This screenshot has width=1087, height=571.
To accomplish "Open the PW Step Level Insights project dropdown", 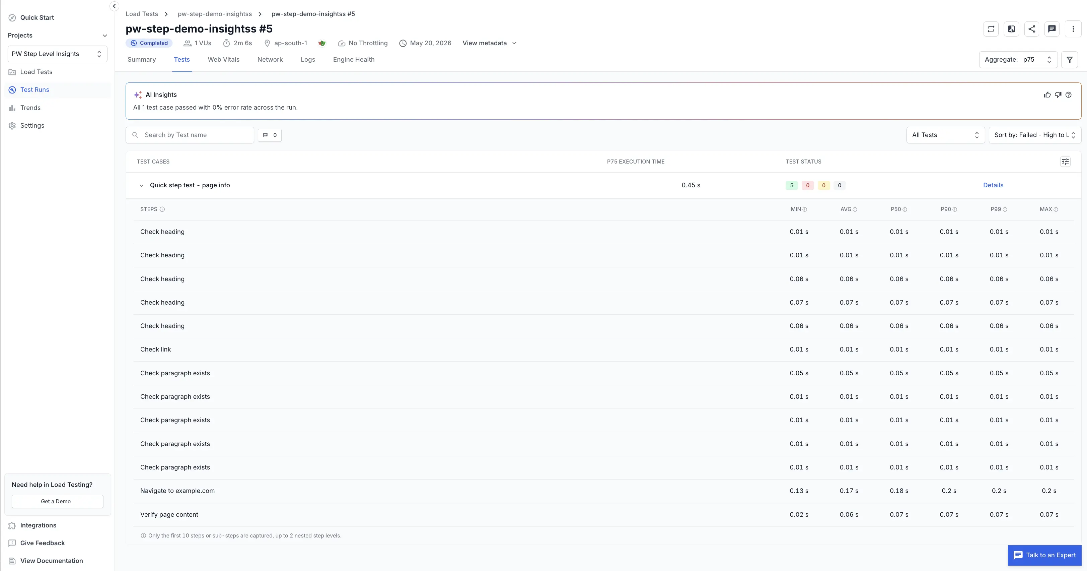I will (57, 54).
